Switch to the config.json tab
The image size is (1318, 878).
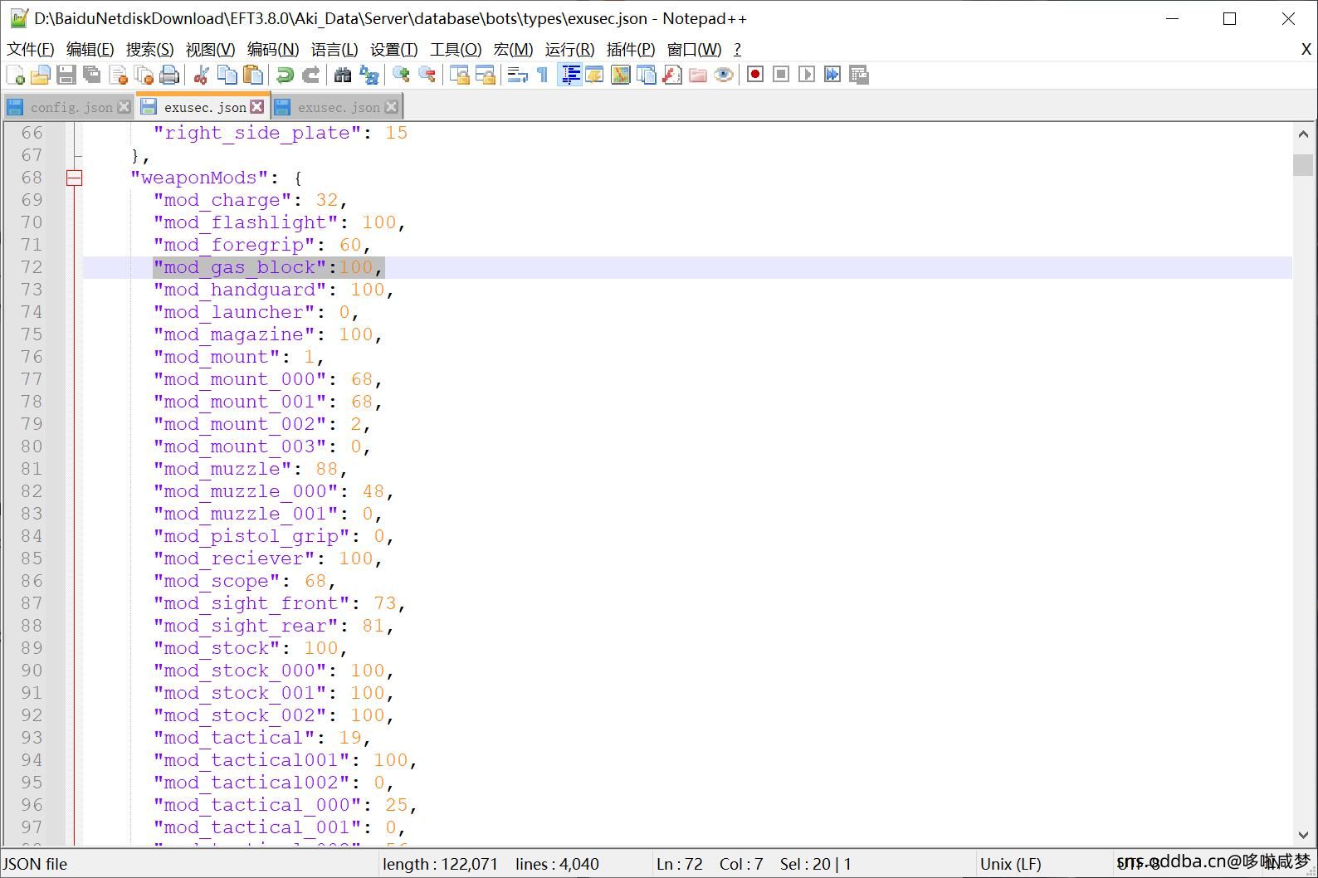coord(71,107)
